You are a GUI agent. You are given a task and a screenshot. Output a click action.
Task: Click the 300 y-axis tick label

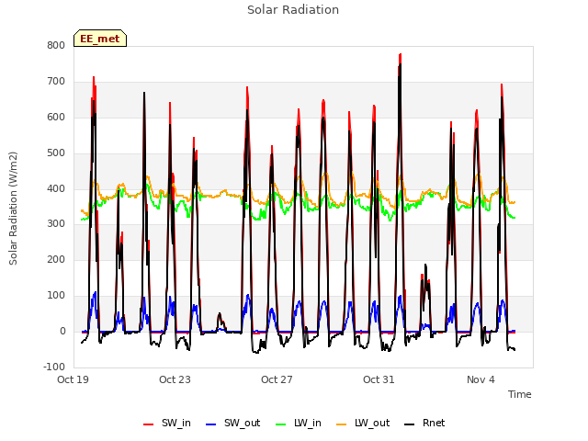[x=56, y=224]
